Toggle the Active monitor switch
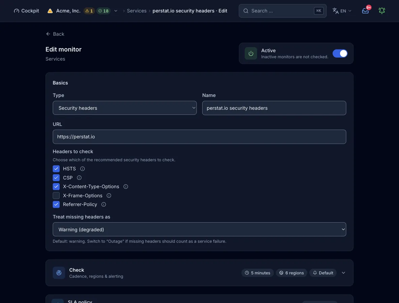399x303 pixels. tap(340, 54)
